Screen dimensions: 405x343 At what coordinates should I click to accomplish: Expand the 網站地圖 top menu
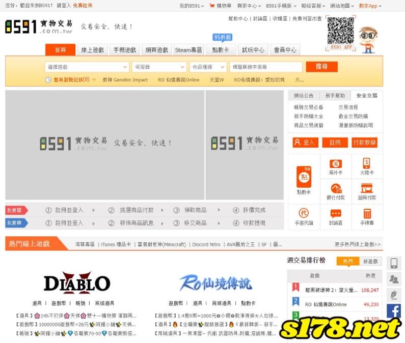tap(342, 6)
